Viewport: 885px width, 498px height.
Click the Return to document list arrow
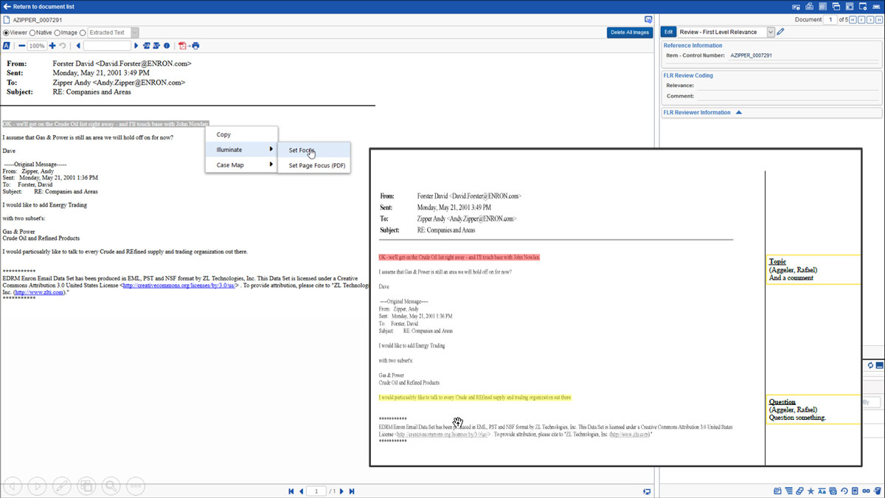point(7,6)
